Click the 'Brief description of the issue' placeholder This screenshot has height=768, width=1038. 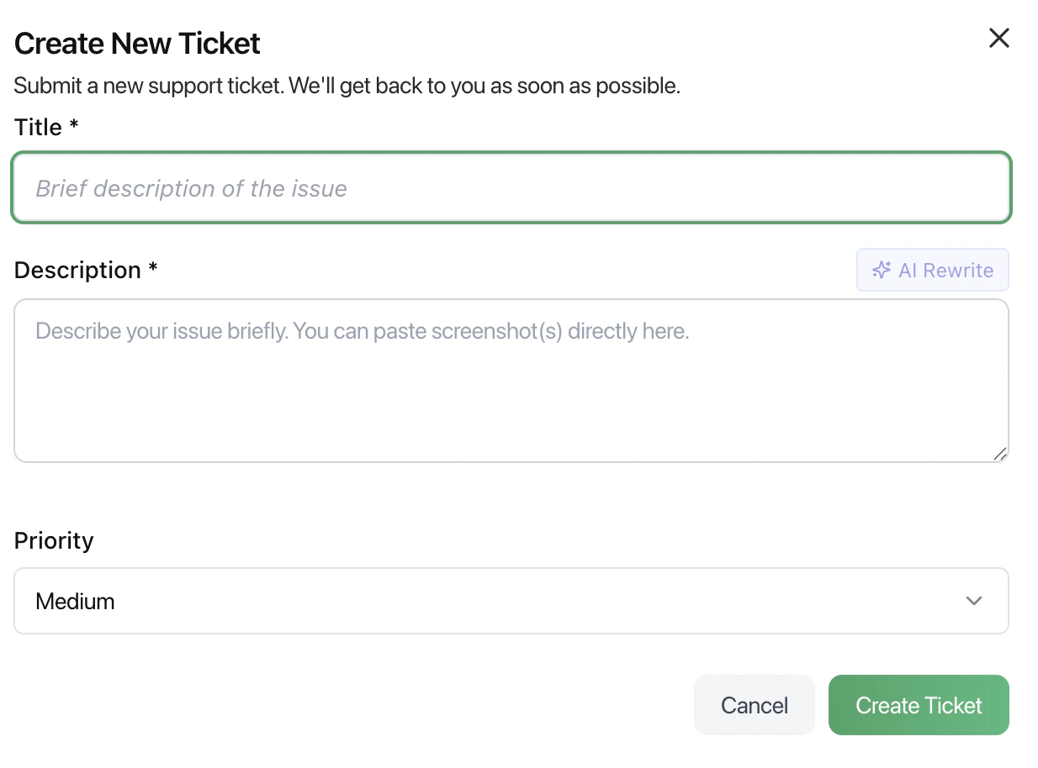coord(191,188)
